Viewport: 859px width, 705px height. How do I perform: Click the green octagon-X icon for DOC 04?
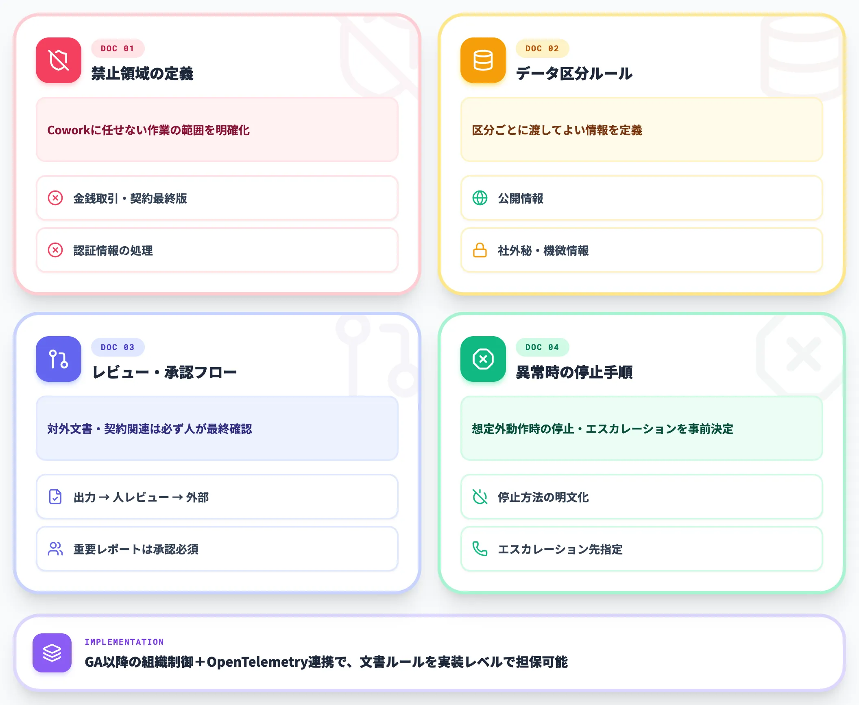click(483, 359)
